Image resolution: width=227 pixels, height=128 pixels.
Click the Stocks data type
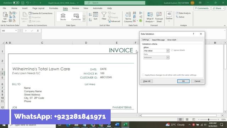click(x=63, y=17)
